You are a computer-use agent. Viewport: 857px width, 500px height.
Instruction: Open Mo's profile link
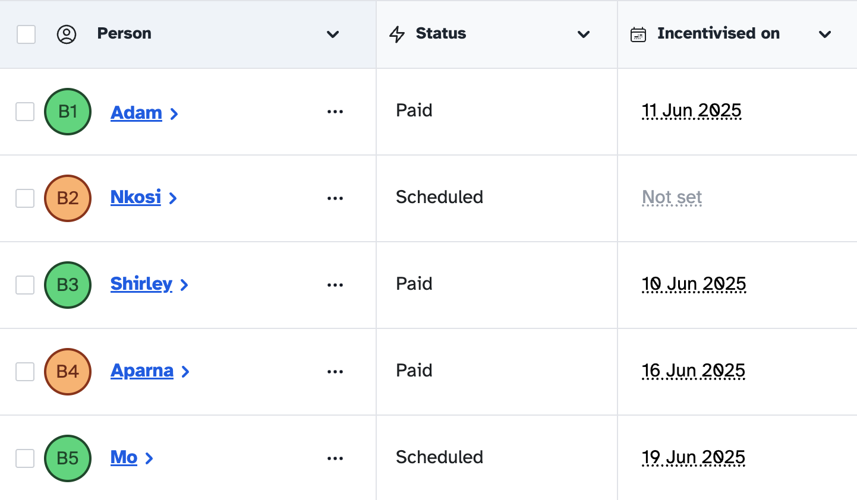(124, 457)
